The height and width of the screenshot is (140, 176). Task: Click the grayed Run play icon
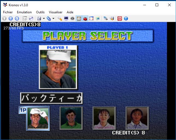pyautogui.click(x=4, y=18)
